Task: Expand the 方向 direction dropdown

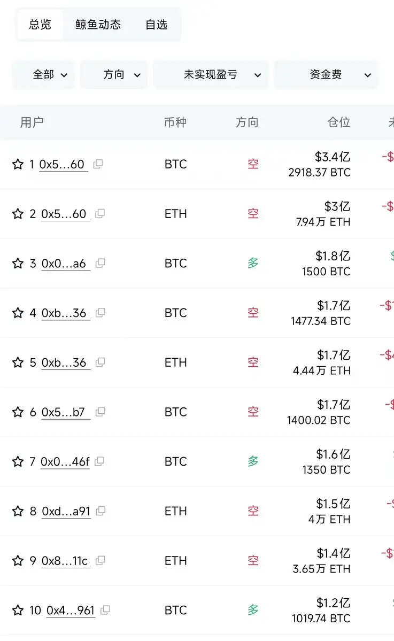Action: click(x=114, y=74)
